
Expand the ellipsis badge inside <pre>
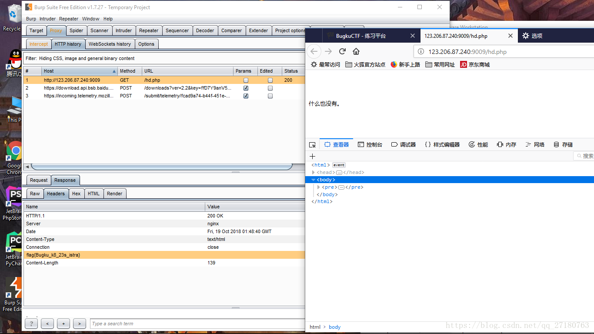(x=341, y=187)
